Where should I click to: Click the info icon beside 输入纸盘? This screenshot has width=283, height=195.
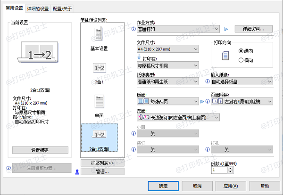[x=208, y=81]
